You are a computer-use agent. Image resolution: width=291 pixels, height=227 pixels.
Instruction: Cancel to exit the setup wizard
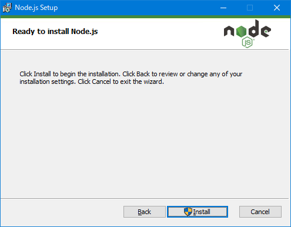point(260,212)
